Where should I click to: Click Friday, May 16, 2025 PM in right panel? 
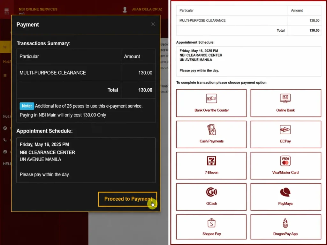pos(199,51)
